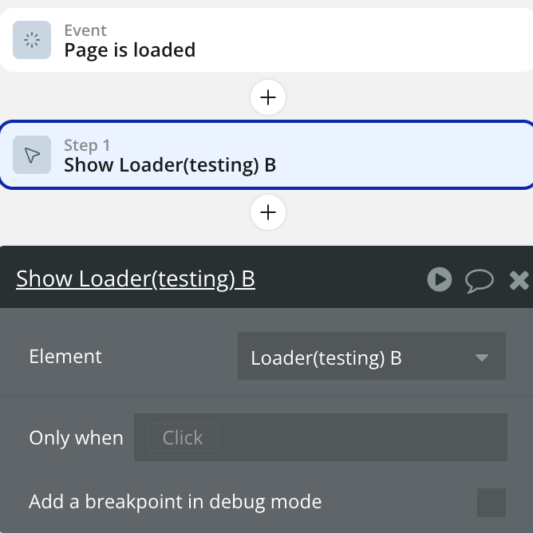Click the dashed "Click" placeholder in Only when

click(183, 437)
